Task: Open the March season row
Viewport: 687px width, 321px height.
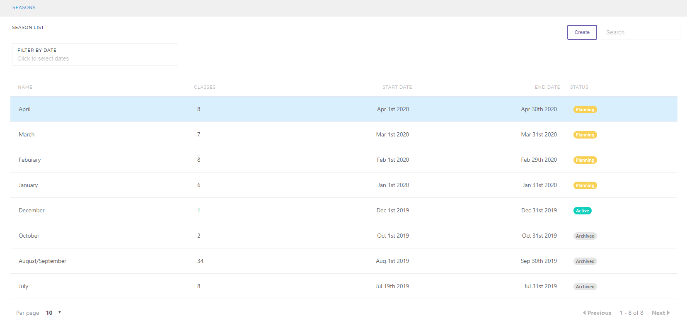Action: [344, 134]
